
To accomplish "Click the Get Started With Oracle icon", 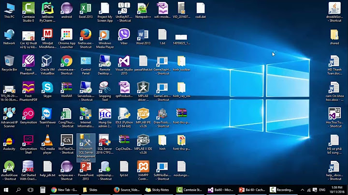I will tap(29, 170).
